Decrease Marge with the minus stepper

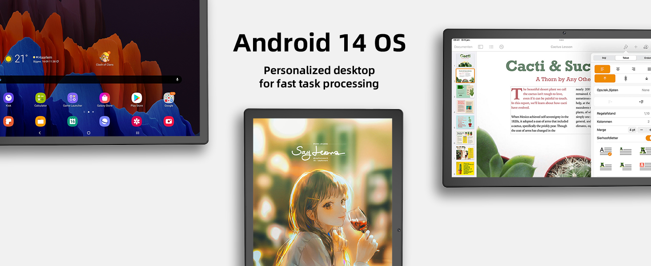pos(643,130)
